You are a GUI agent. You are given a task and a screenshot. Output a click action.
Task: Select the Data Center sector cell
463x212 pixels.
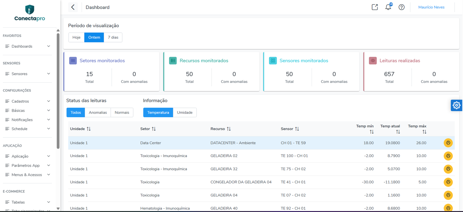(150, 143)
